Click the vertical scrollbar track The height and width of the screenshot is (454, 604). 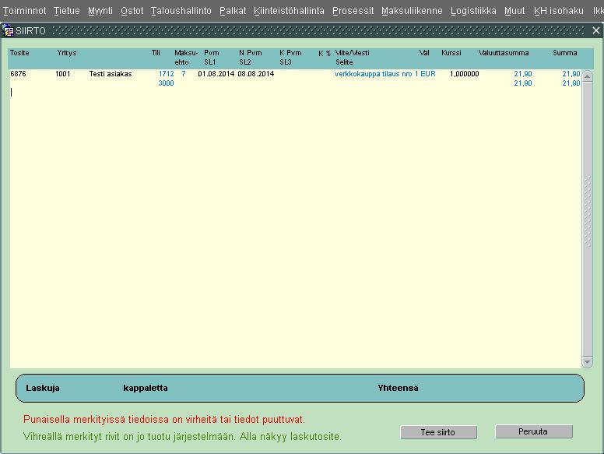coord(587,219)
